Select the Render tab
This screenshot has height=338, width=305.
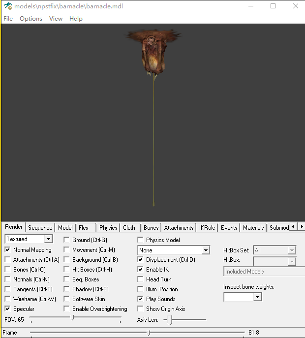(14, 227)
